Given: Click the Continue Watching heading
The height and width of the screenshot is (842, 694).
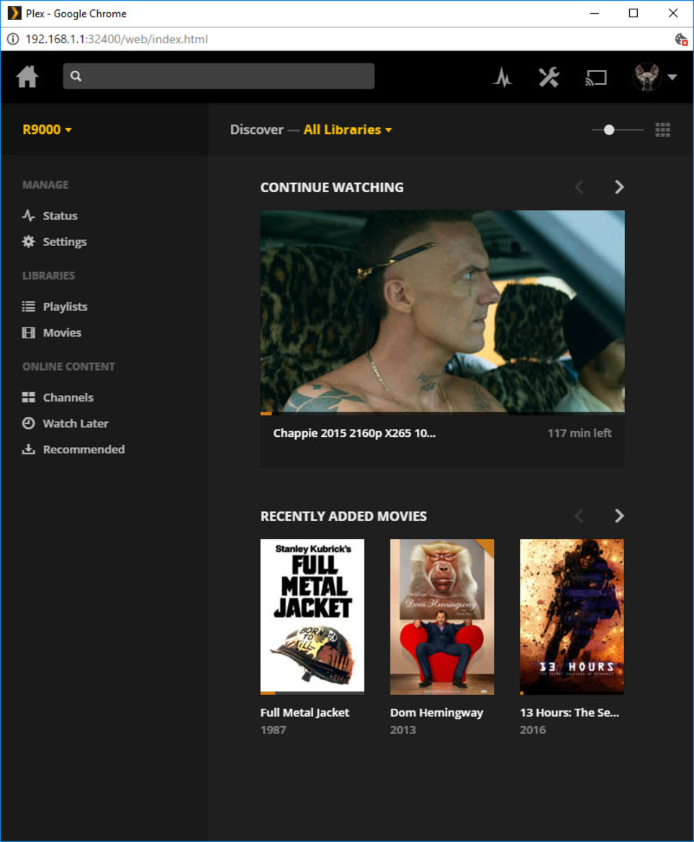Looking at the screenshot, I should 332,187.
